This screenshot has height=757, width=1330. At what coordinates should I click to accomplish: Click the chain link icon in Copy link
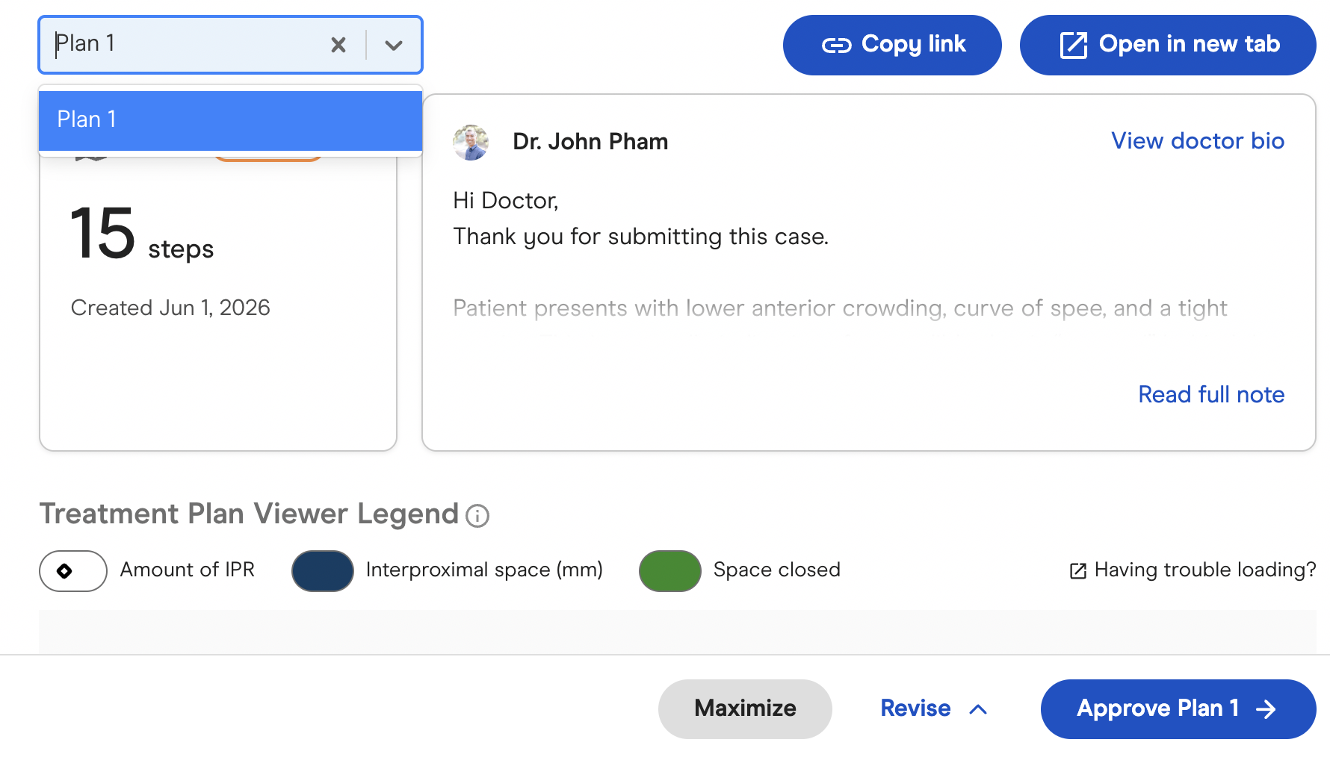[x=836, y=46]
